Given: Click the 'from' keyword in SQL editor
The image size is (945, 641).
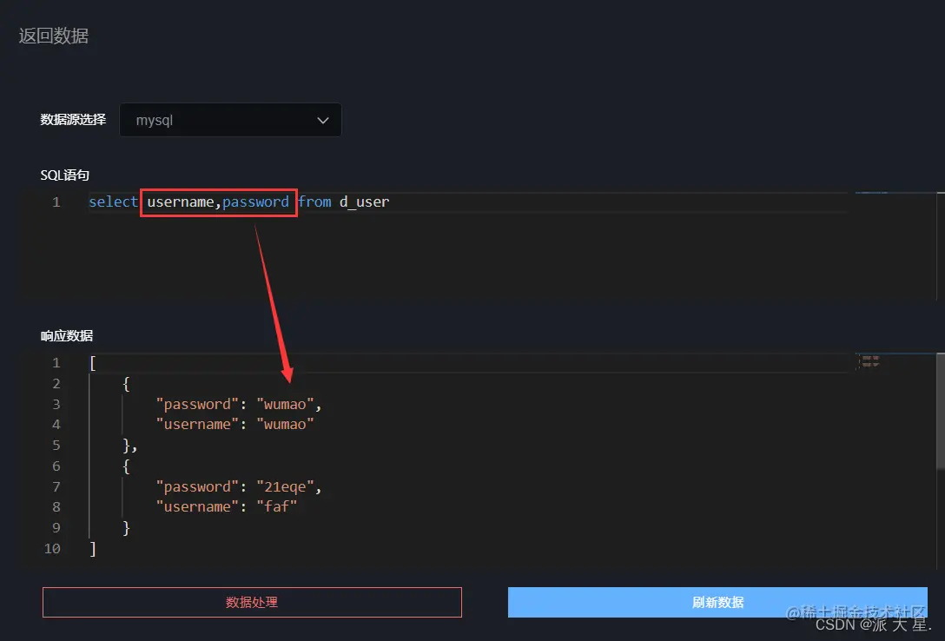Looking at the screenshot, I should [x=314, y=202].
